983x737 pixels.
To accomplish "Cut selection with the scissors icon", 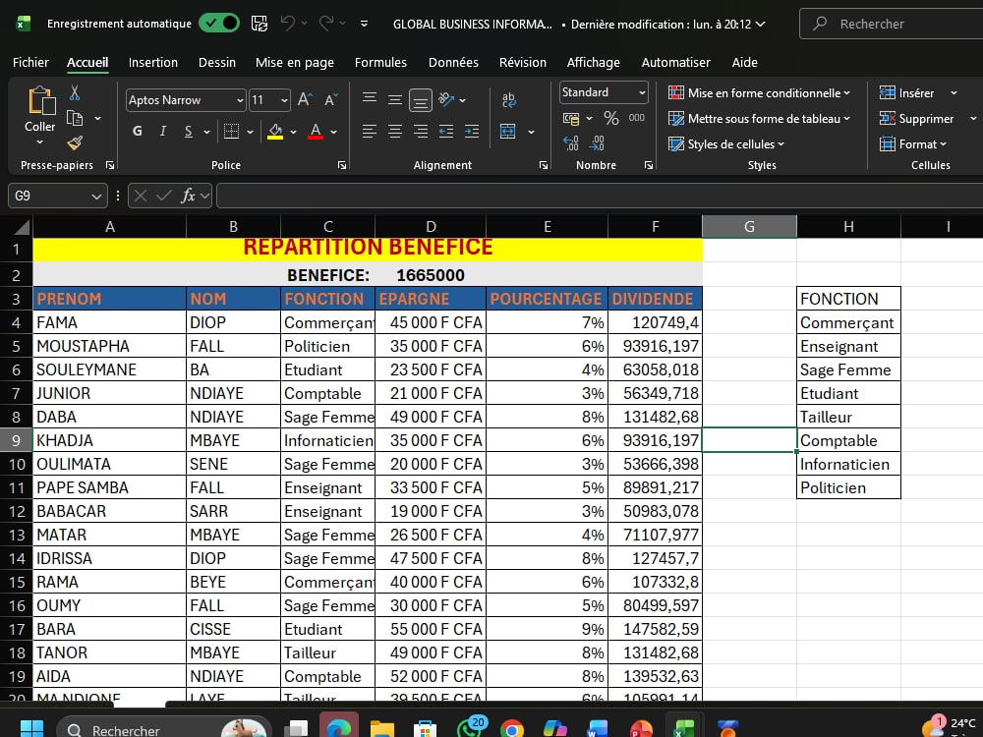I will tap(75, 93).
